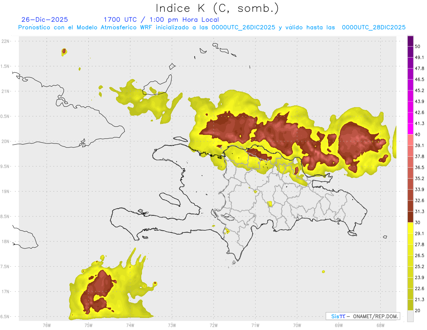Screen dimensions: 427x330
Task: Click the legend value 36.5
Action: click(420, 167)
